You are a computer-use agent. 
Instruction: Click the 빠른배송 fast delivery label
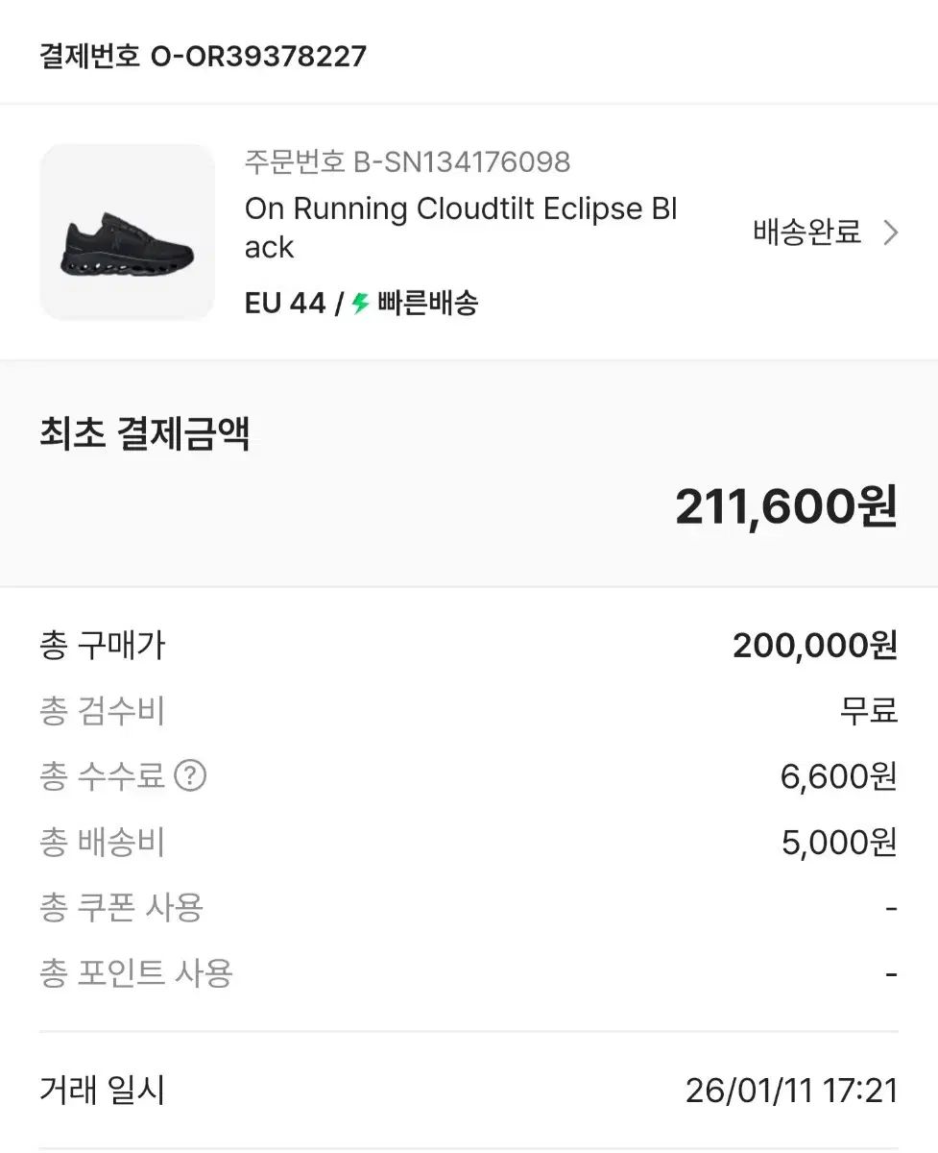[427, 304]
